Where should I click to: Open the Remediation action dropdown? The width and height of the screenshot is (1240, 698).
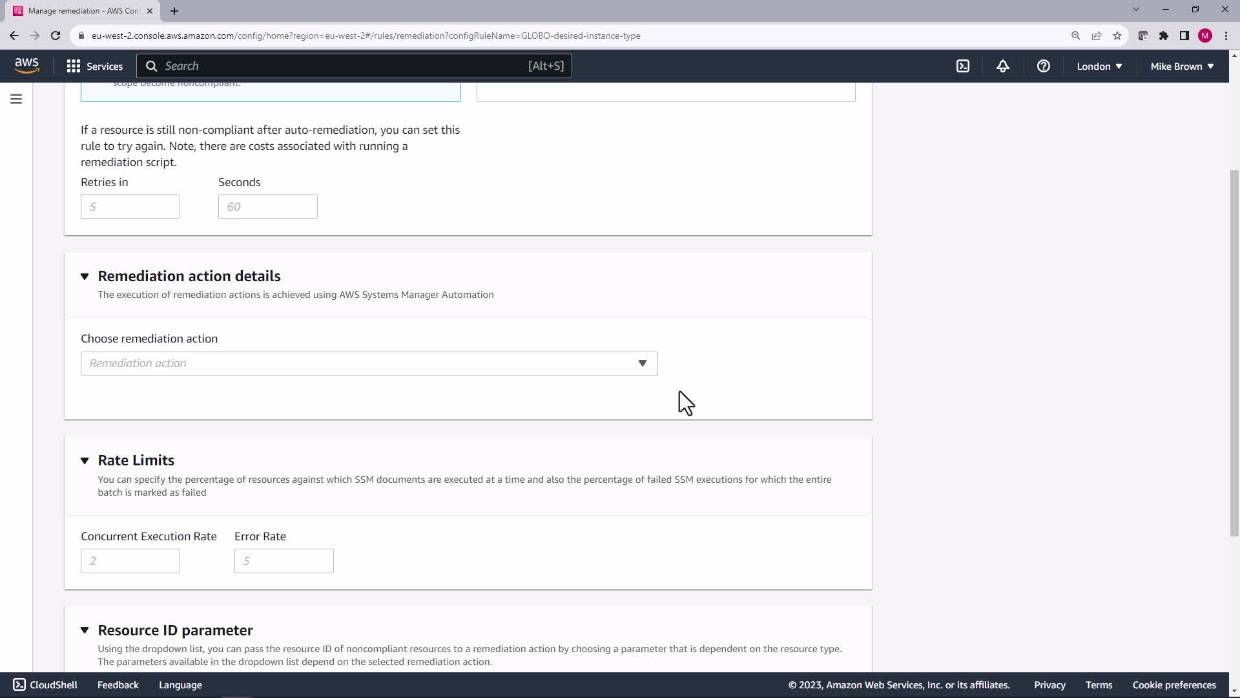(x=369, y=363)
